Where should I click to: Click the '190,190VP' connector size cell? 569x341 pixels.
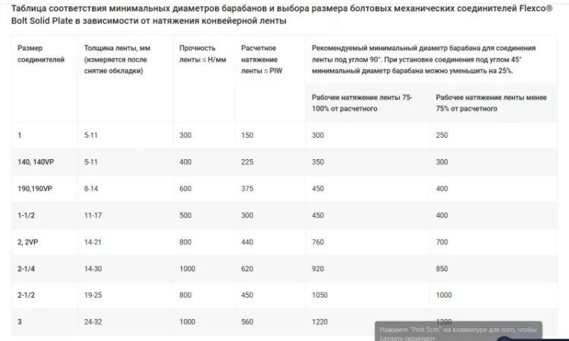pyautogui.click(x=35, y=189)
